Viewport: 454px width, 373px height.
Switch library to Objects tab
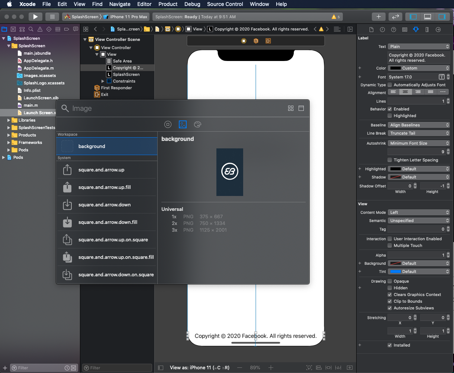(x=168, y=125)
